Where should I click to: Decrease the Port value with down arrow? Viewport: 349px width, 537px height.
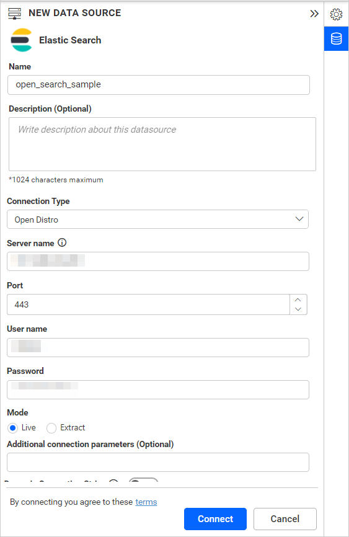pyautogui.click(x=298, y=309)
